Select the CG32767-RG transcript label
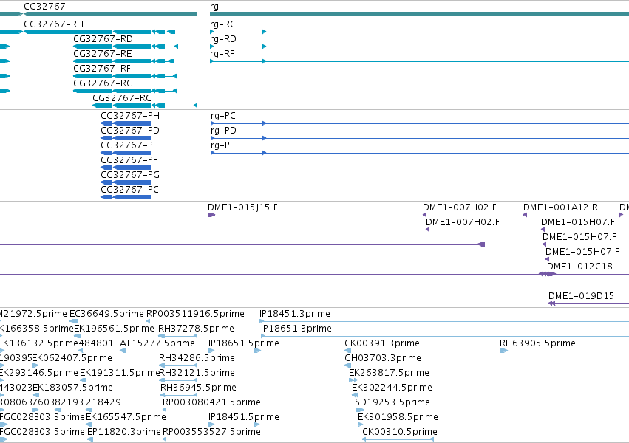Screen dimensions: 629x443 (x=103, y=83)
